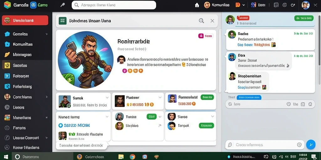Open the blue Game icon in top bar

click(x=33, y=5)
